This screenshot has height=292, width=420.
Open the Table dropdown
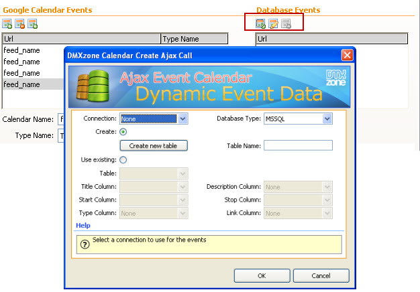click(x=154, y=173)
